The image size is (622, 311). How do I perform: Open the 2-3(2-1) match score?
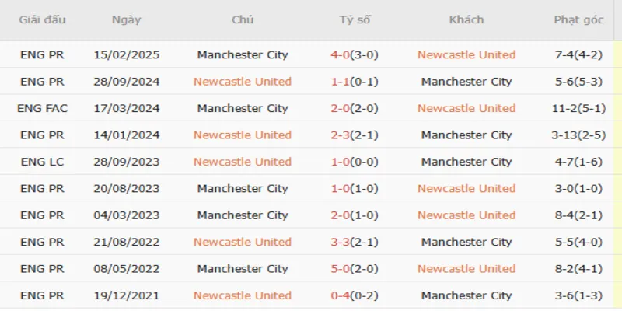[355, 135]
